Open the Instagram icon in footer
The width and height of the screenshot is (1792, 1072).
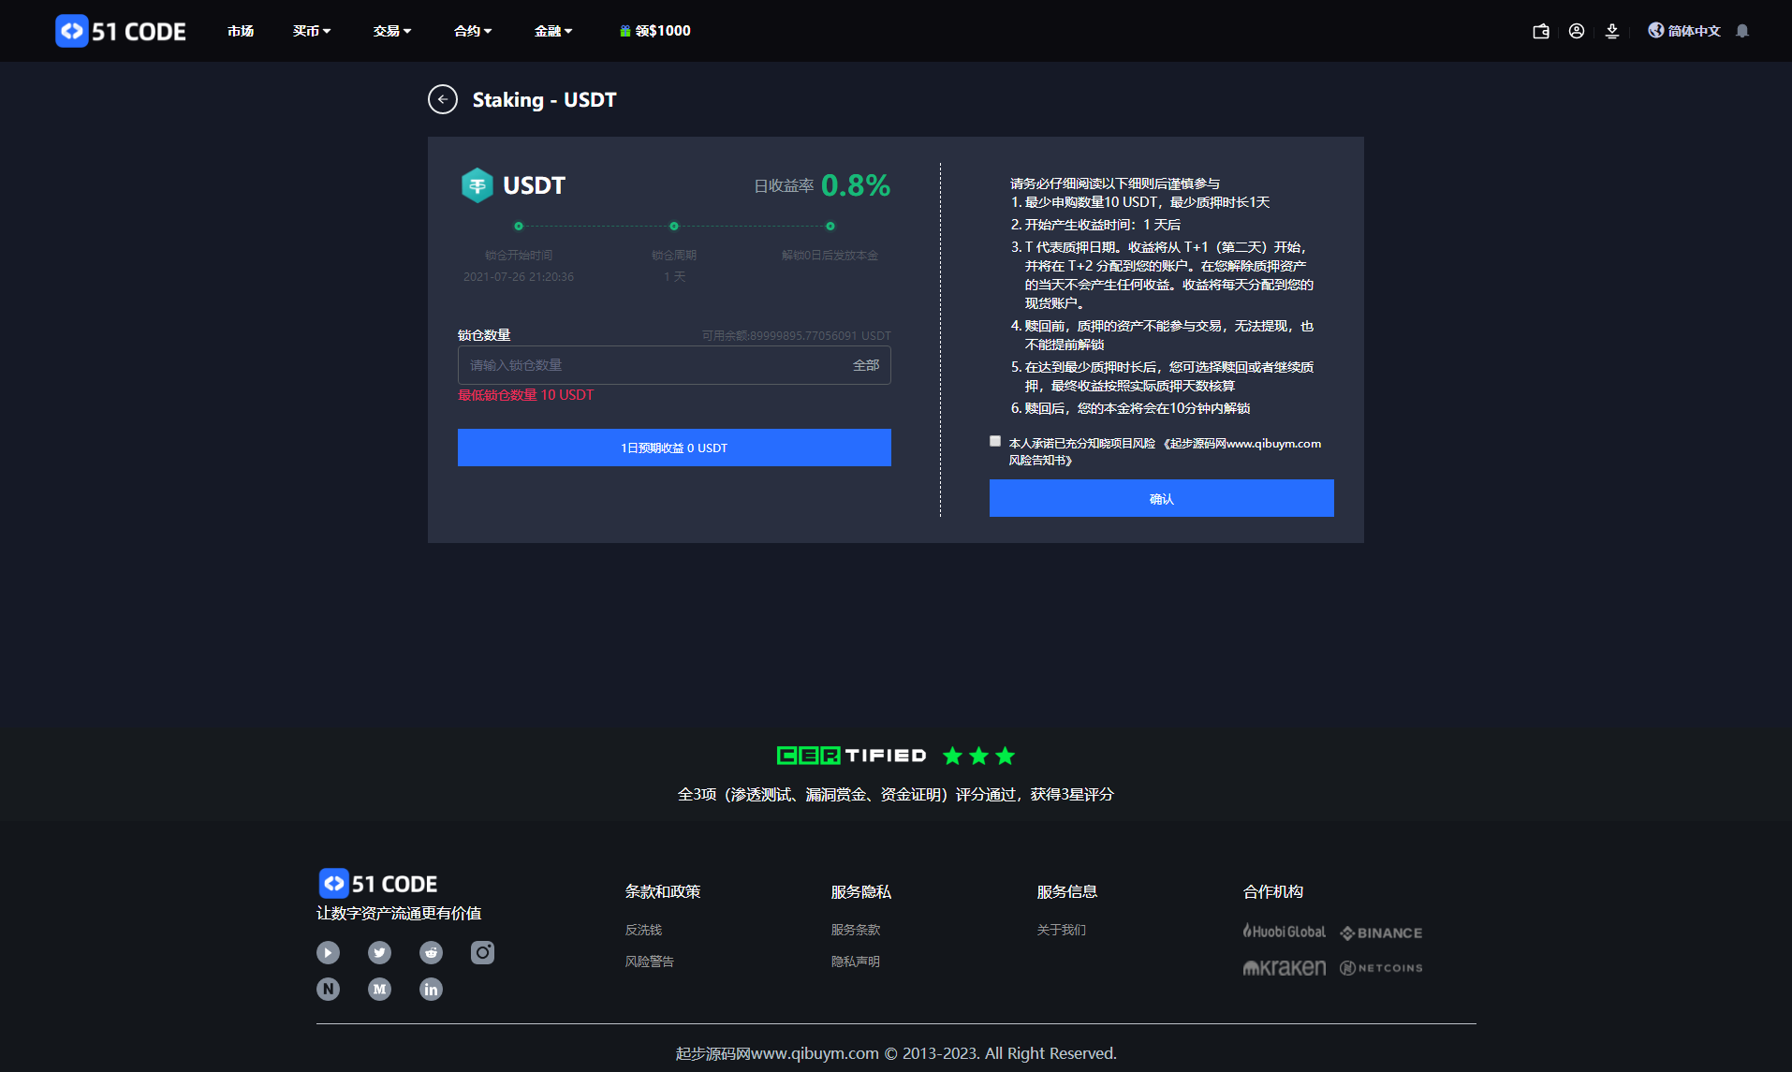coord(482,952)
